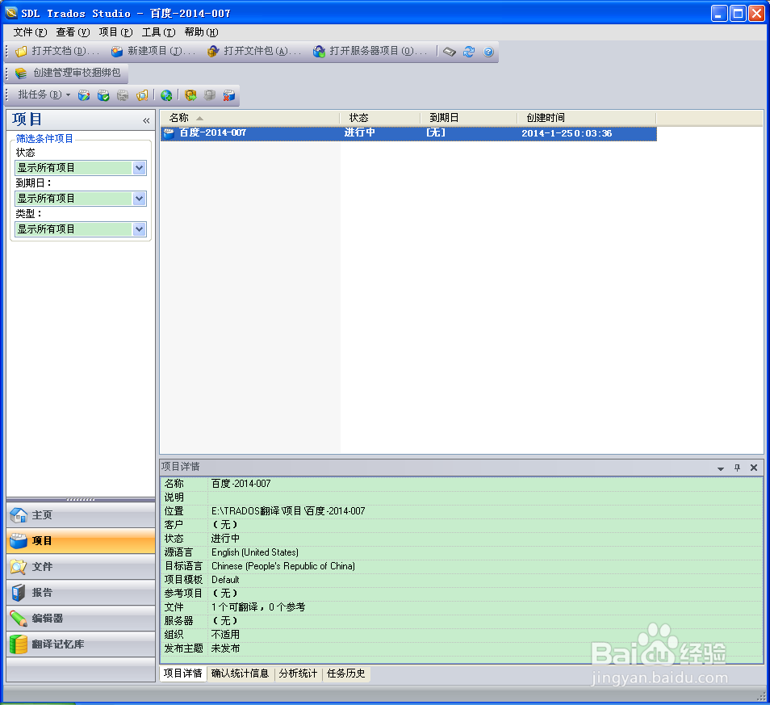This screenshot has width=770, height=705.
Task: Open the 文件 menu
Action: tap(30, 32)
